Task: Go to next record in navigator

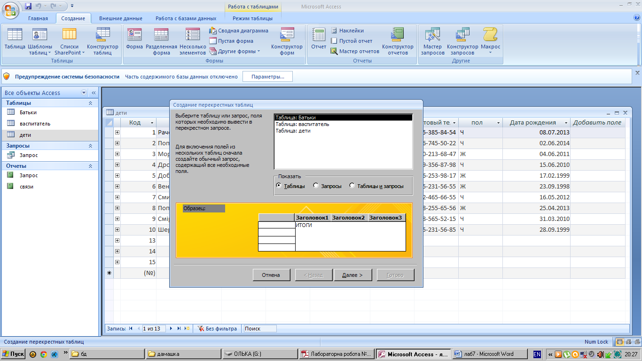Action: point(171,329)
